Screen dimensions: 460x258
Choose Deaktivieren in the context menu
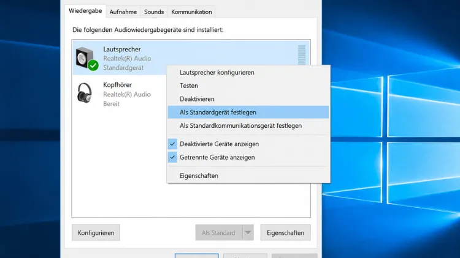248,99
